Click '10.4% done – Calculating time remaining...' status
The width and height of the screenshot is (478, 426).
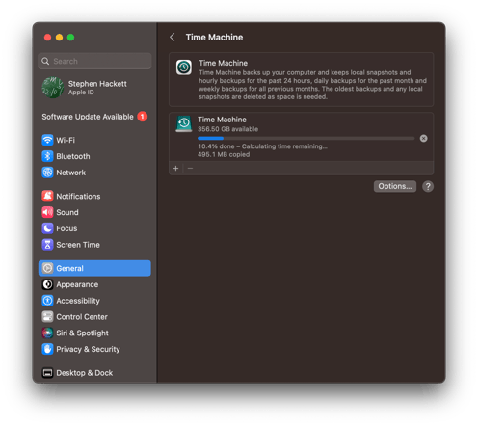(x=262, y=146)
